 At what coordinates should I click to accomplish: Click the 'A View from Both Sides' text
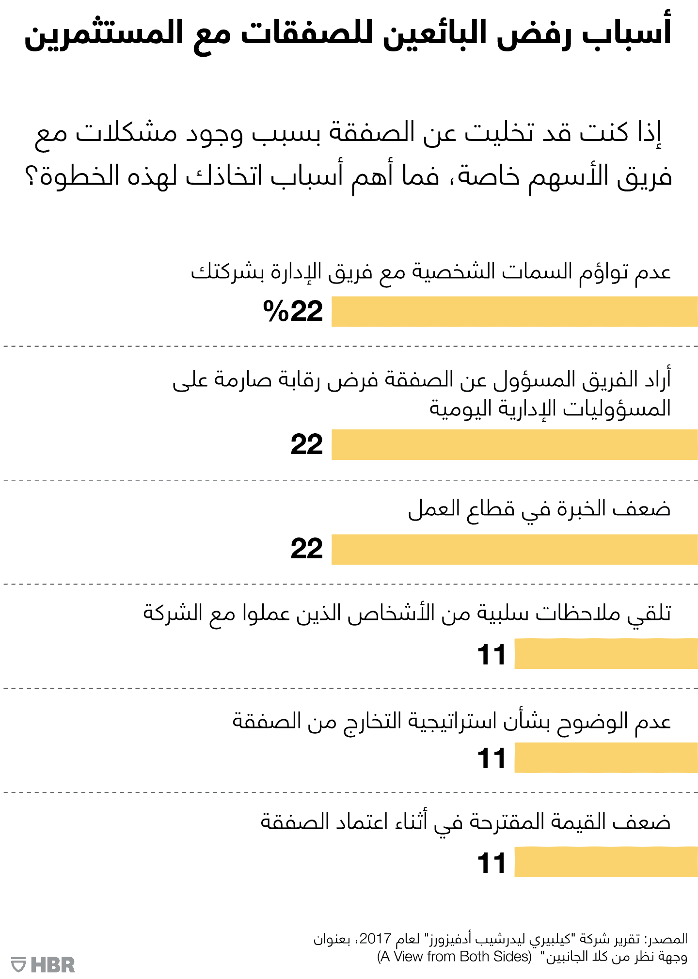tap(454, 956)
